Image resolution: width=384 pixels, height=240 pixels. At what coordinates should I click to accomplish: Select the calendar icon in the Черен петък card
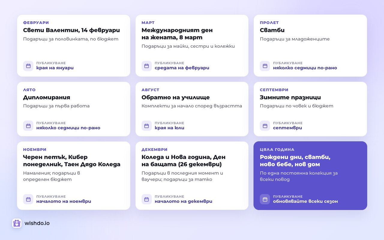(x=28, y=199)
